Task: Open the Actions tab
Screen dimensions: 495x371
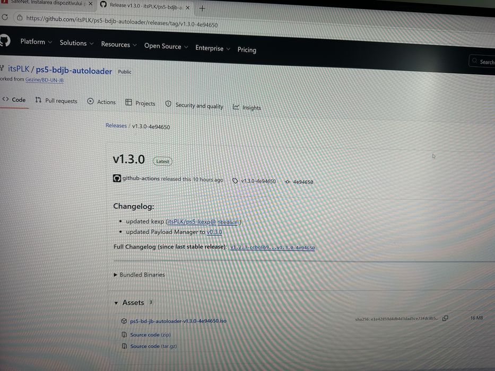Action: 102,102
